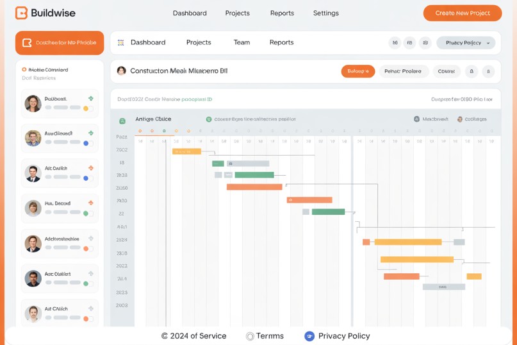Toggle the yellow switch on Pulboast card
This screenshot has width=517, height=345.
pyautogui.click(x=88, y=108)
